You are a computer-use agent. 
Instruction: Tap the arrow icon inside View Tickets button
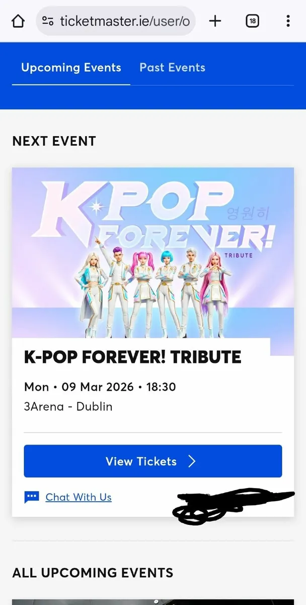click(x=191, y=461)
